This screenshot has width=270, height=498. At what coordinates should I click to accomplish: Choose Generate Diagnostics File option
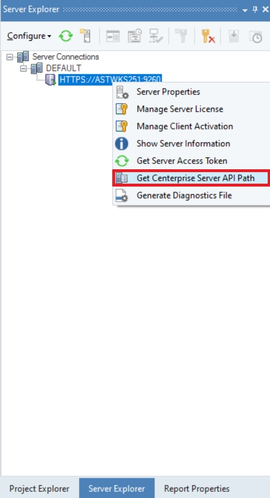191,195
